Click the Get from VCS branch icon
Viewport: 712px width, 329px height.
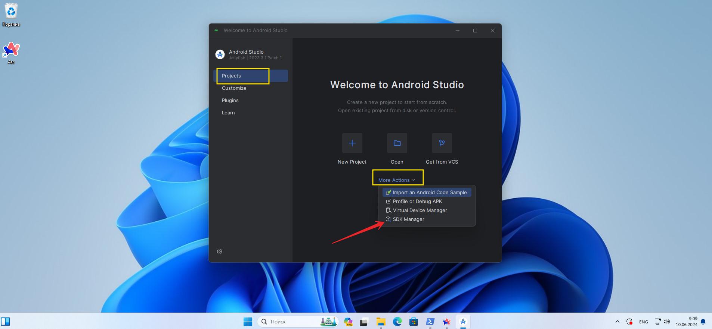tap(442, 143)
